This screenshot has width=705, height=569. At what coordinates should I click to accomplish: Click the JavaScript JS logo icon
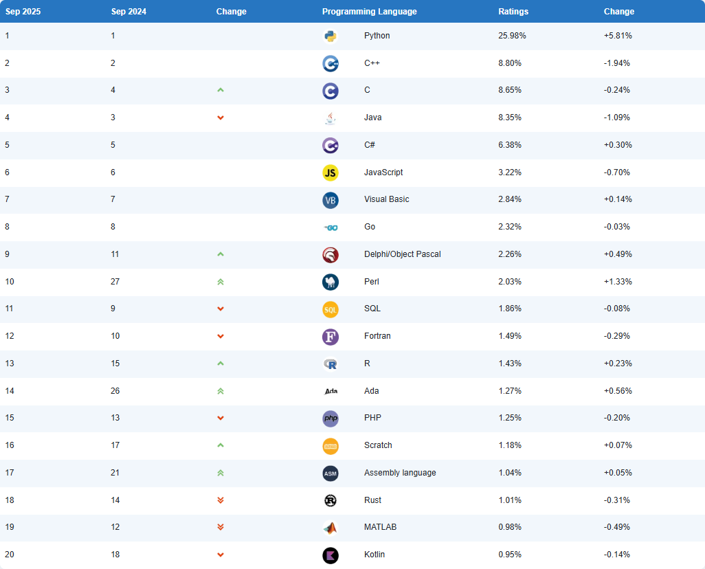[331, 173]
